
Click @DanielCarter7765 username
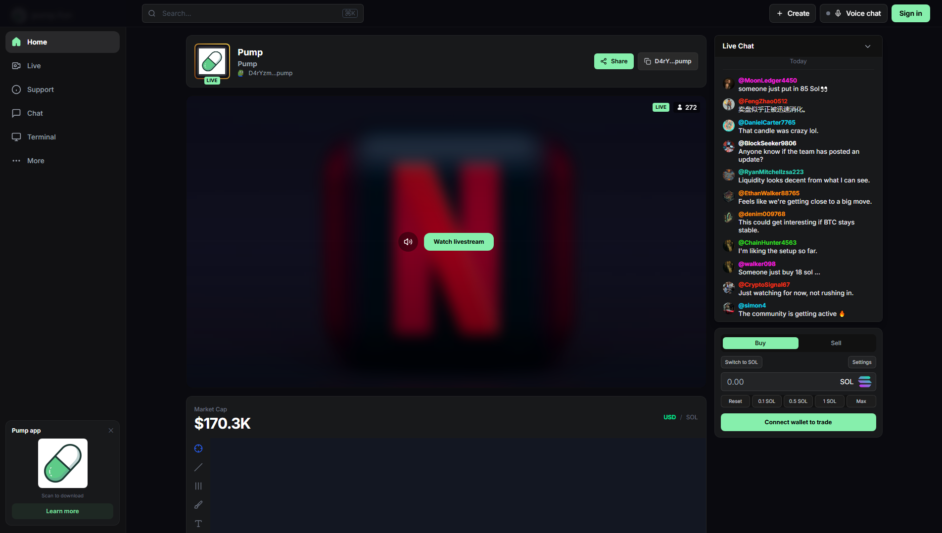(767, 123)
